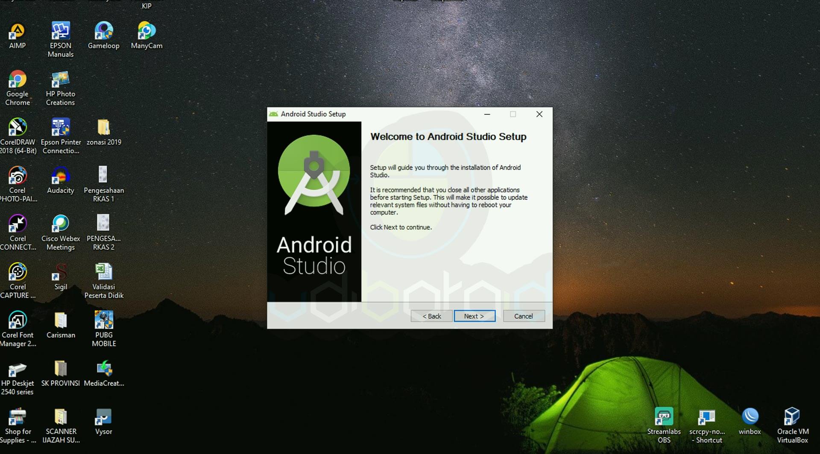Screen dimensions: 820x454
Task: Click Next in Android Studio Setup
Action: (x=474, y=316)
